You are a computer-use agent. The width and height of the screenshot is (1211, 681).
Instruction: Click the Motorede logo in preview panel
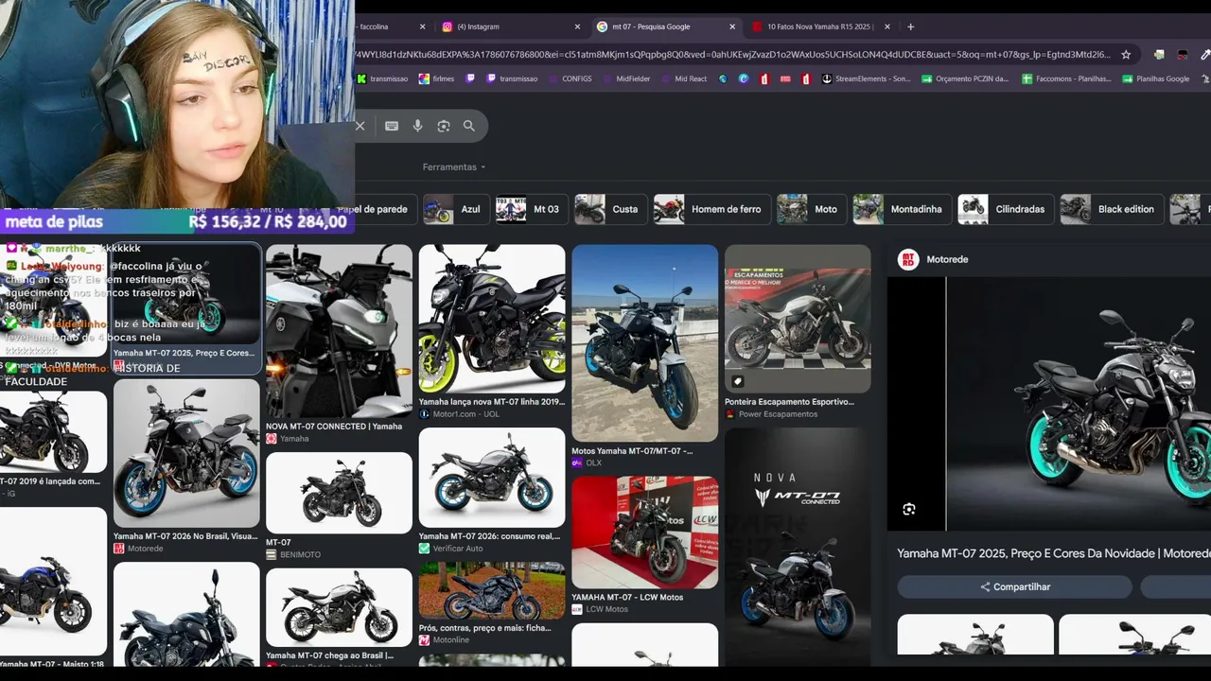tap(908, 259)
